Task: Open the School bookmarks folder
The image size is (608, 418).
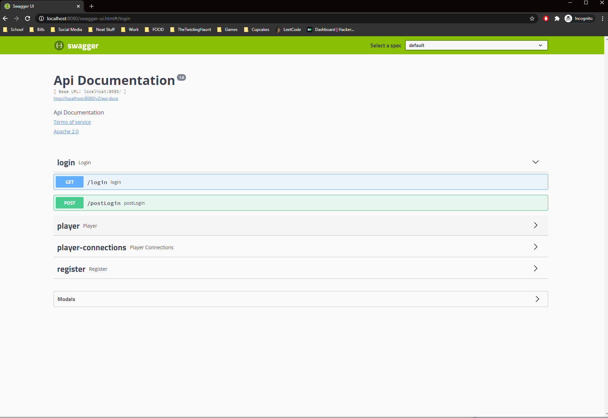Action: tap(13, 30)
